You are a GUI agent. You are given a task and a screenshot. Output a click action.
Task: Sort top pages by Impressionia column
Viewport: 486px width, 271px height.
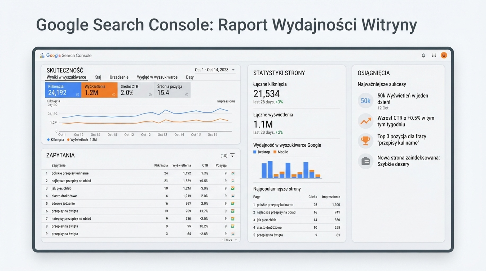(x=331, y=197)
